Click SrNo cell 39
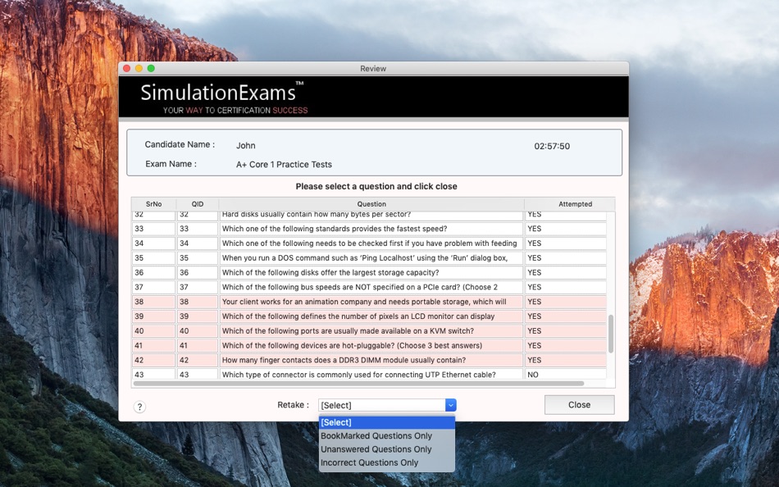 [x=153, y=316]
